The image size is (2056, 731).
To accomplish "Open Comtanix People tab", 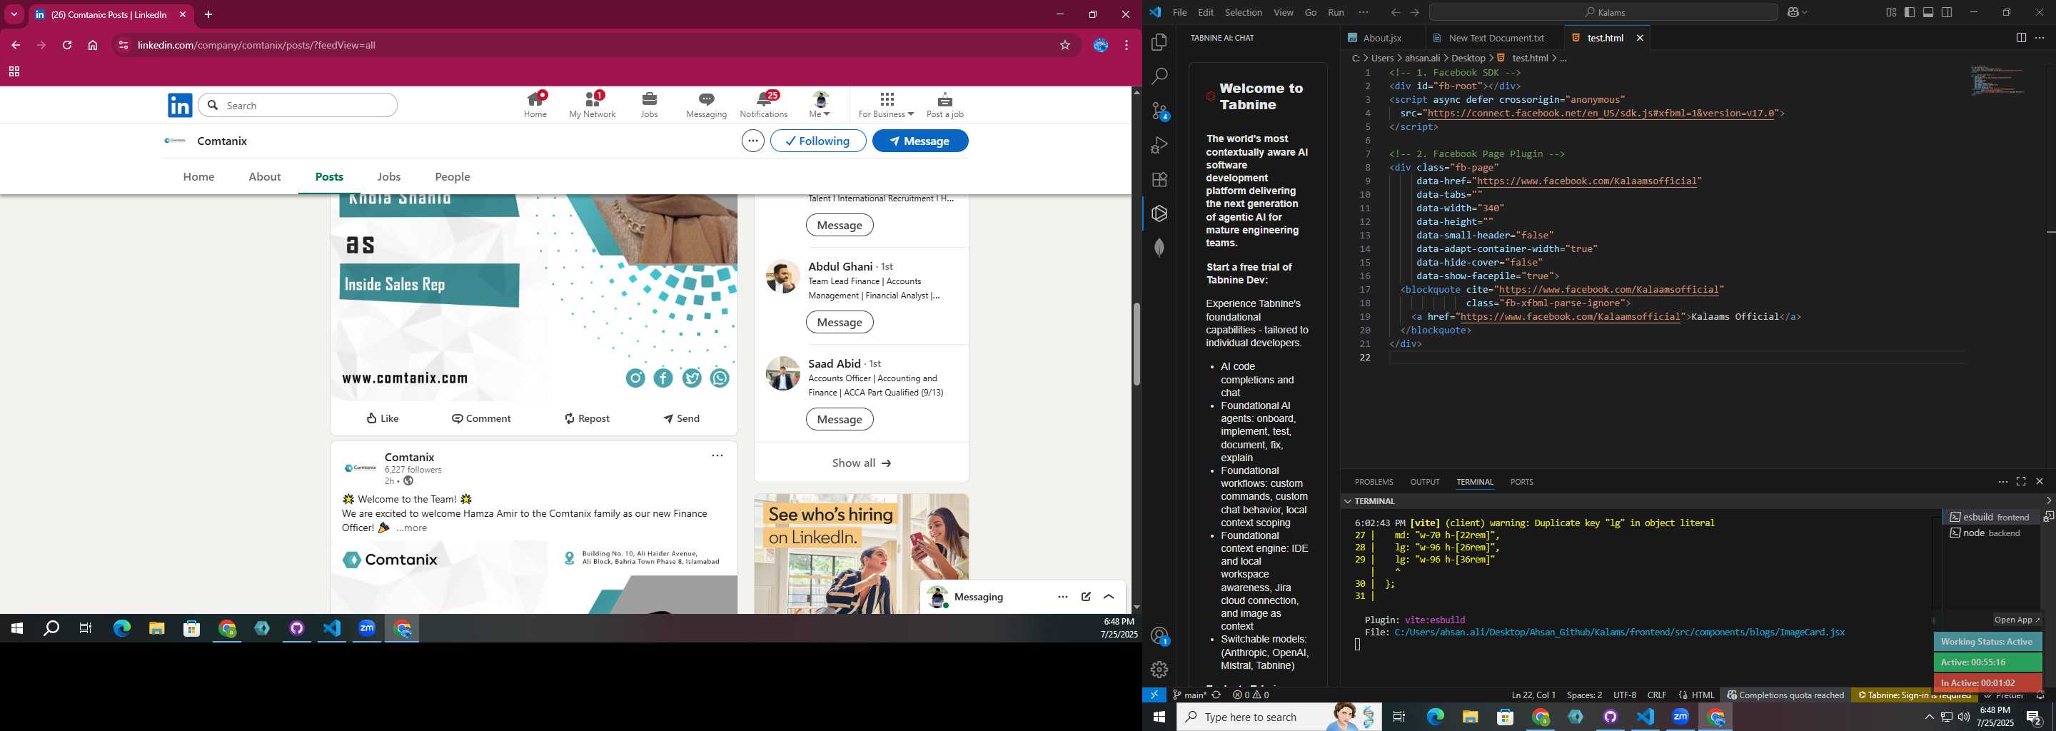I will coord(453,177).
